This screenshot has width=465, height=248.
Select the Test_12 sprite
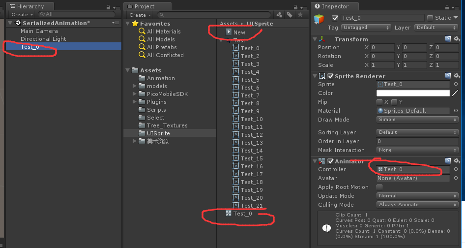251,134
